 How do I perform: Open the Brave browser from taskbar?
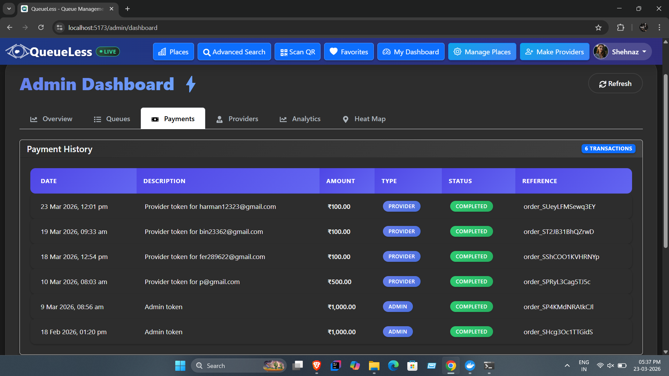pos(316,366)
